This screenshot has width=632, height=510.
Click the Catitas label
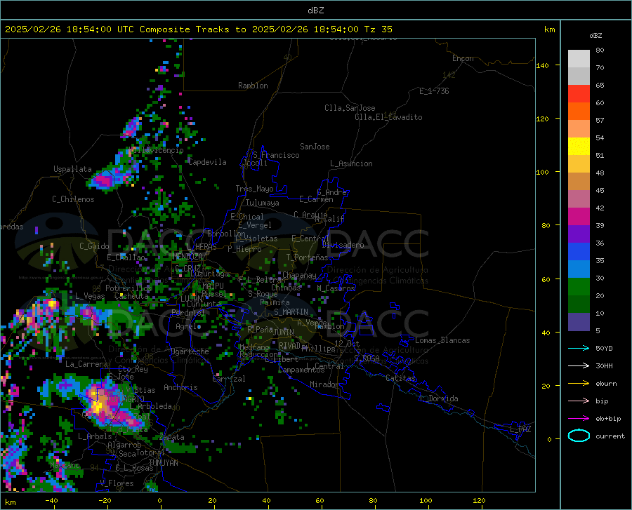(x=400, y=378)
